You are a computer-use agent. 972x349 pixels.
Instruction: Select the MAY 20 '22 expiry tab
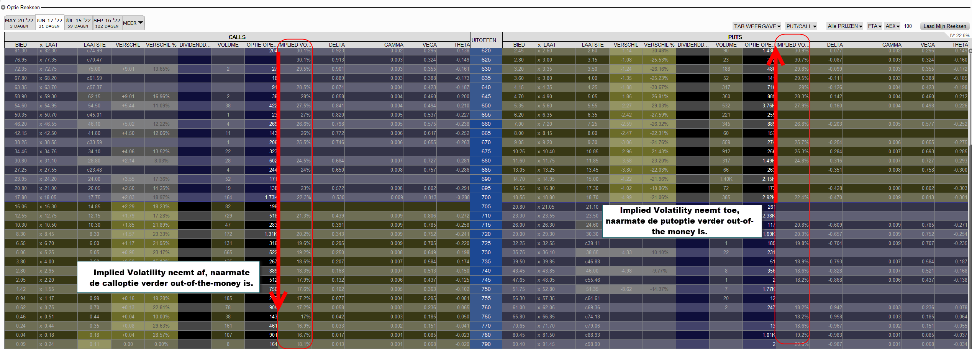(19, 23)
